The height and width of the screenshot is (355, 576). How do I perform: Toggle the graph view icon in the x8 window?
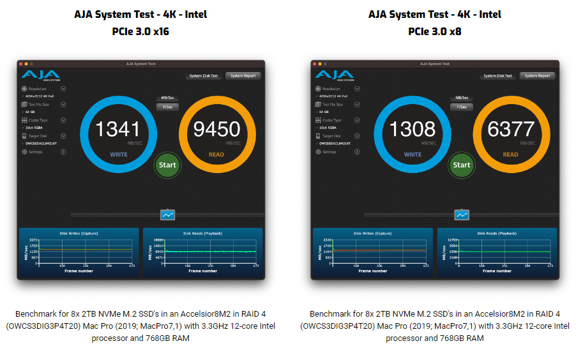[x=462, y=215]
